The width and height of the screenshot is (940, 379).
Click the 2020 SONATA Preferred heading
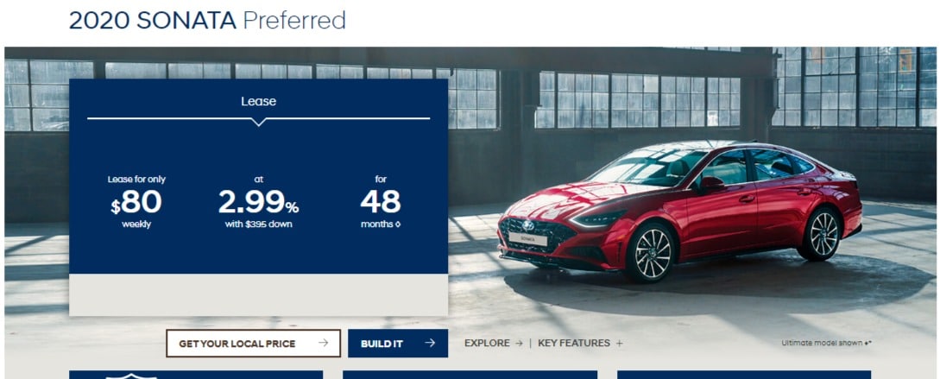[207, 21]
